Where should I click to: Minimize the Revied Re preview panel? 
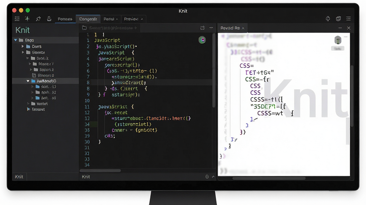[x=340, y=28]
